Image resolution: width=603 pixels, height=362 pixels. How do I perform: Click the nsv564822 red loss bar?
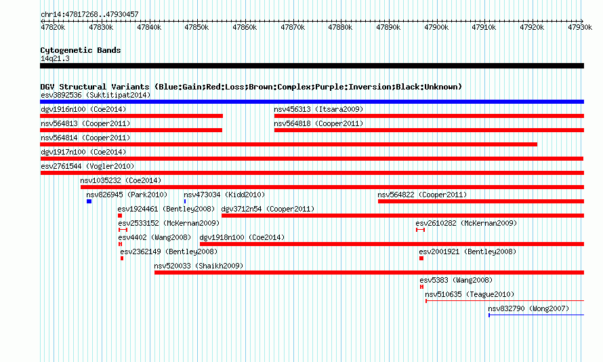(481, 201)
